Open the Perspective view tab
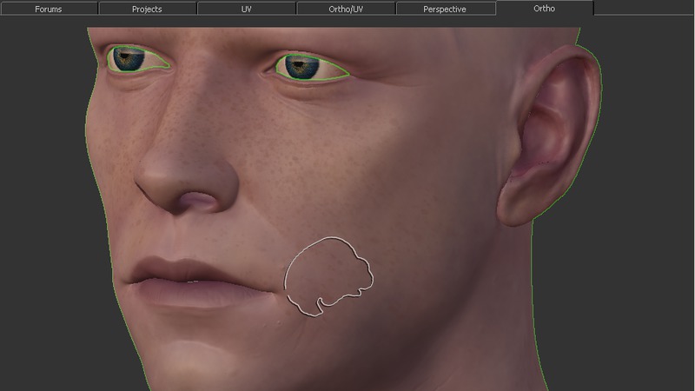This screenshot has height=391, width=695. [445, 9]
